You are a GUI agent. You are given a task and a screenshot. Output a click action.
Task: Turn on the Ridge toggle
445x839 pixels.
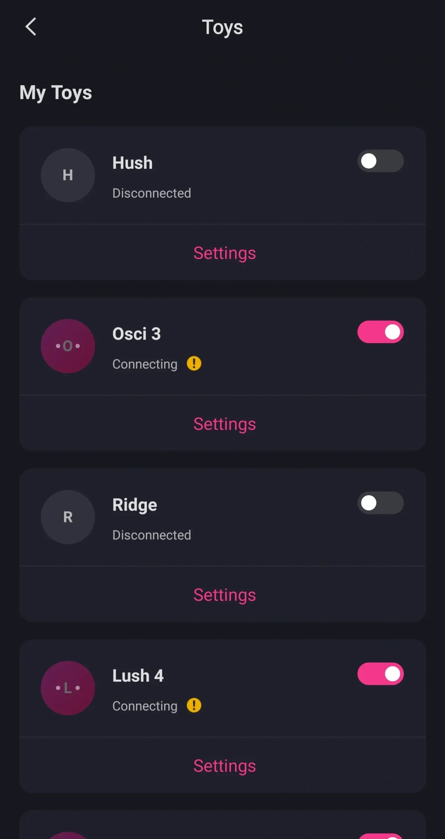tap(380, 503)
